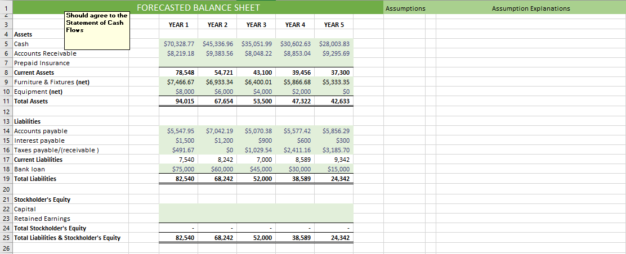Select Year 4 Cash value $30,602.63

[295, 44]
